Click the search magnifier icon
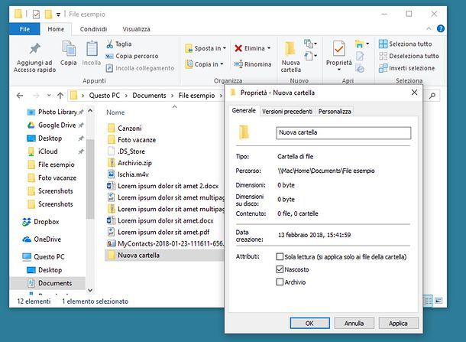This screenshot has height=342, width=466. coord(432,96)
